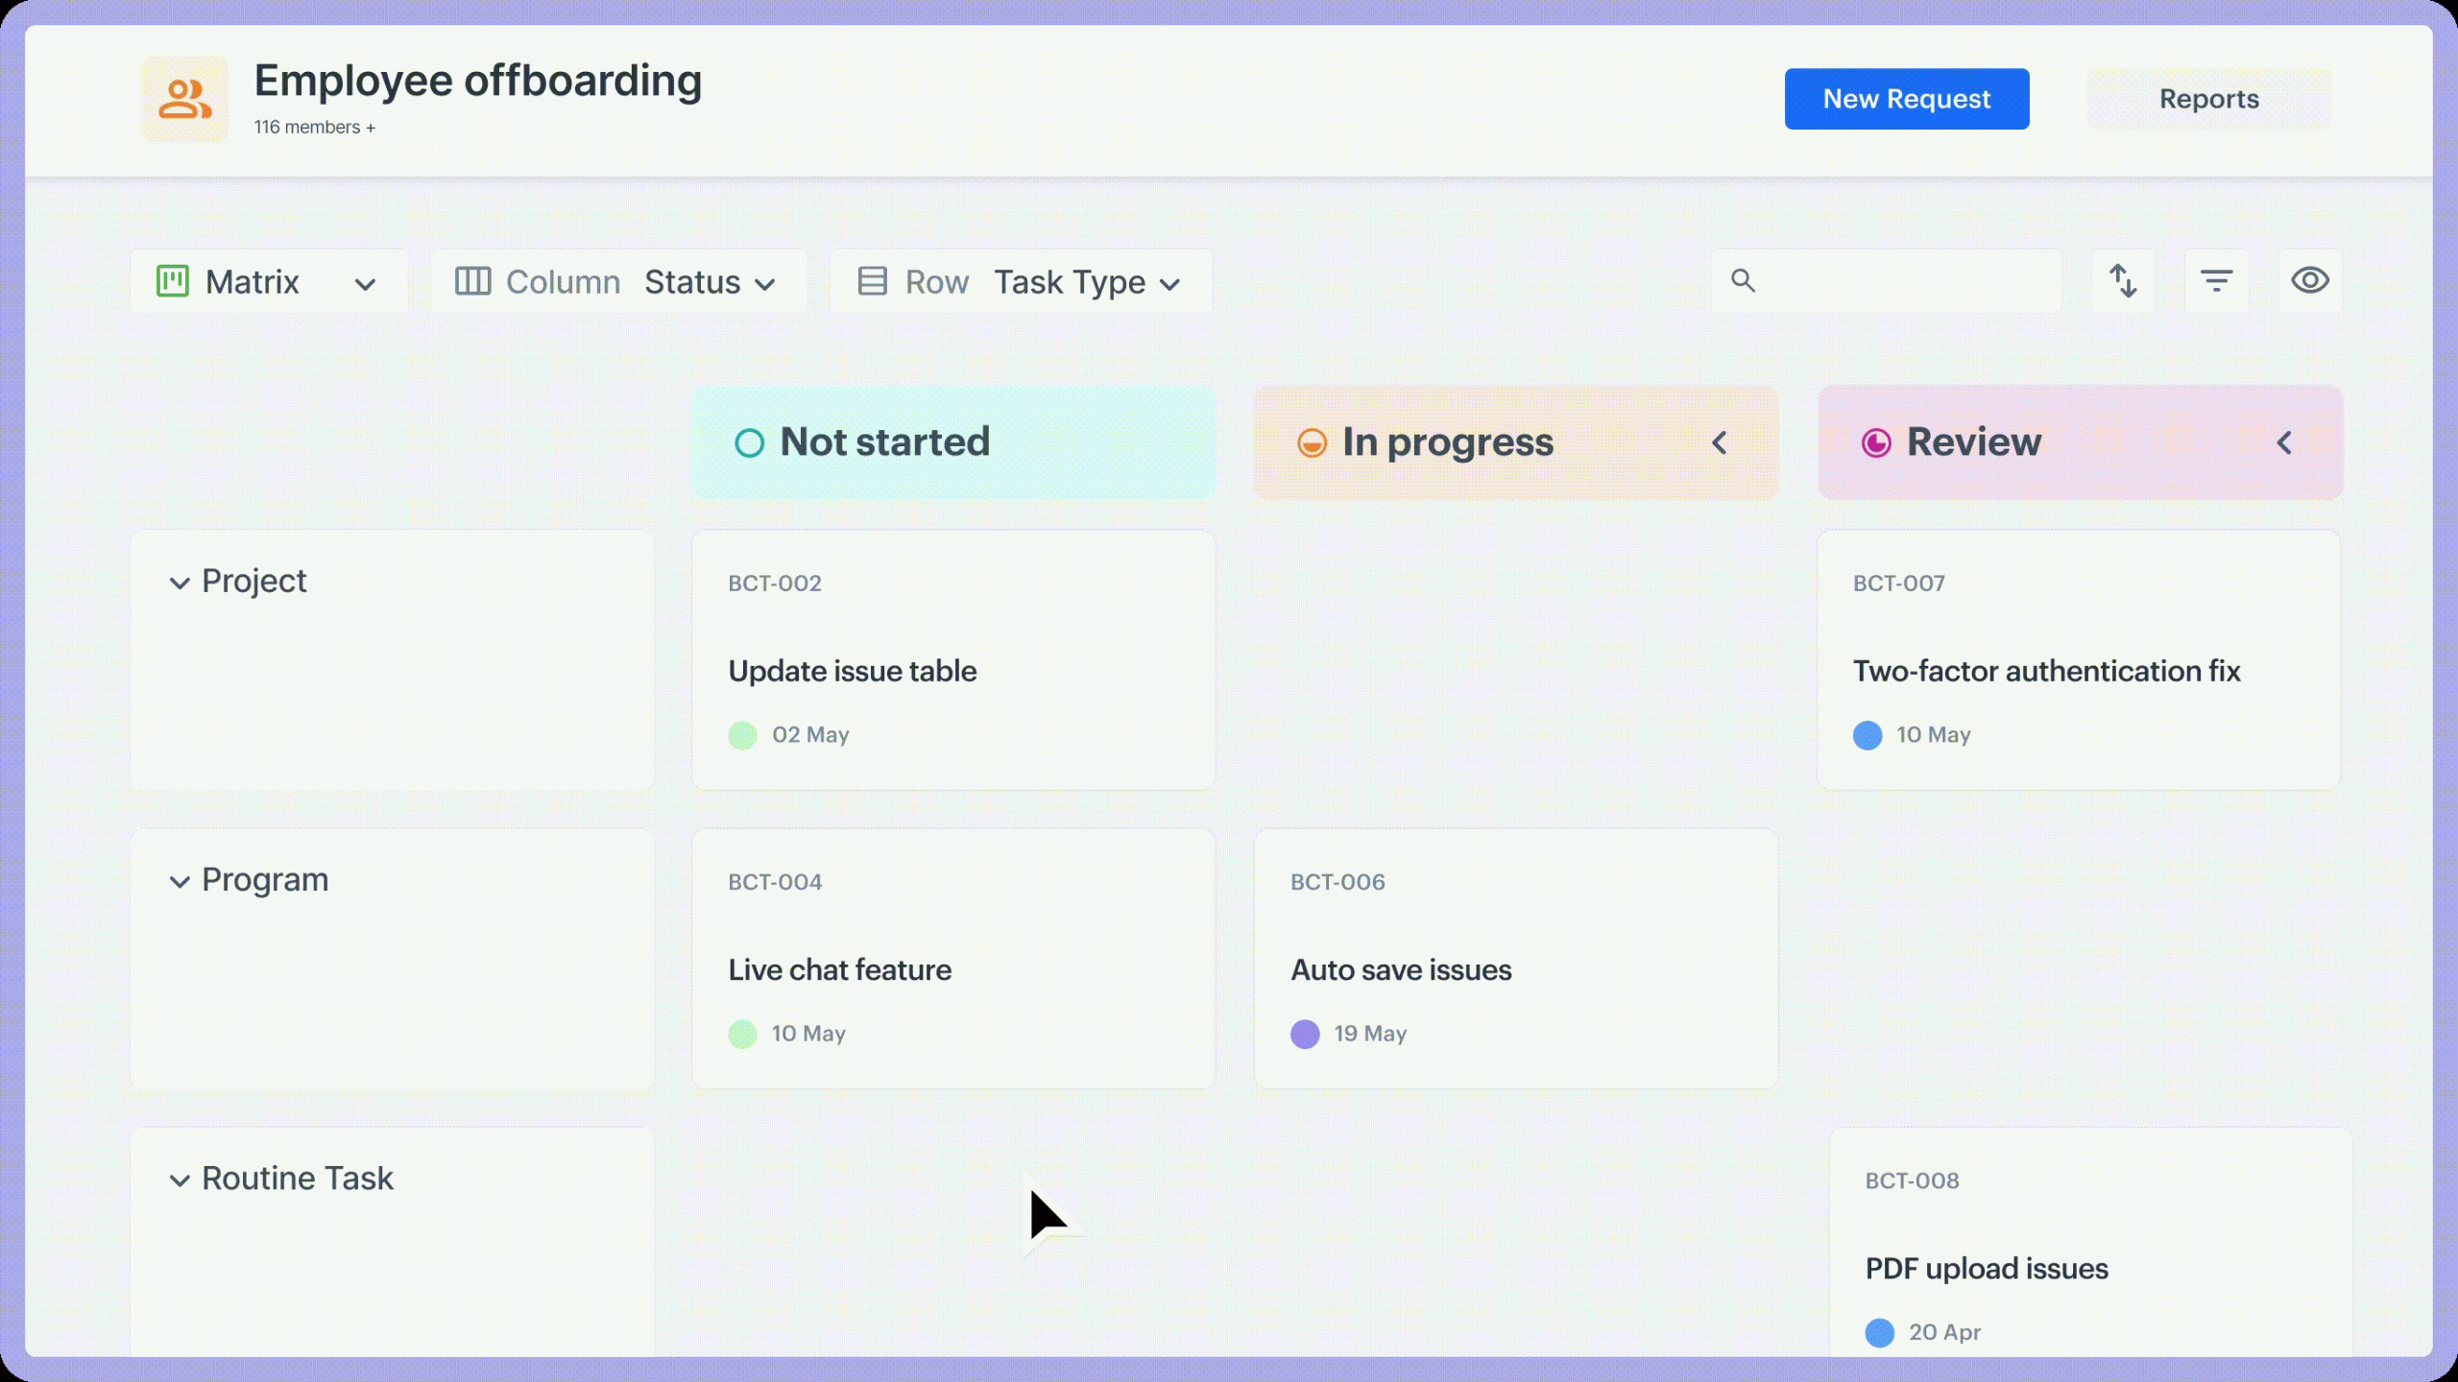Open the Column Status dropdown

tap(711, 283)
